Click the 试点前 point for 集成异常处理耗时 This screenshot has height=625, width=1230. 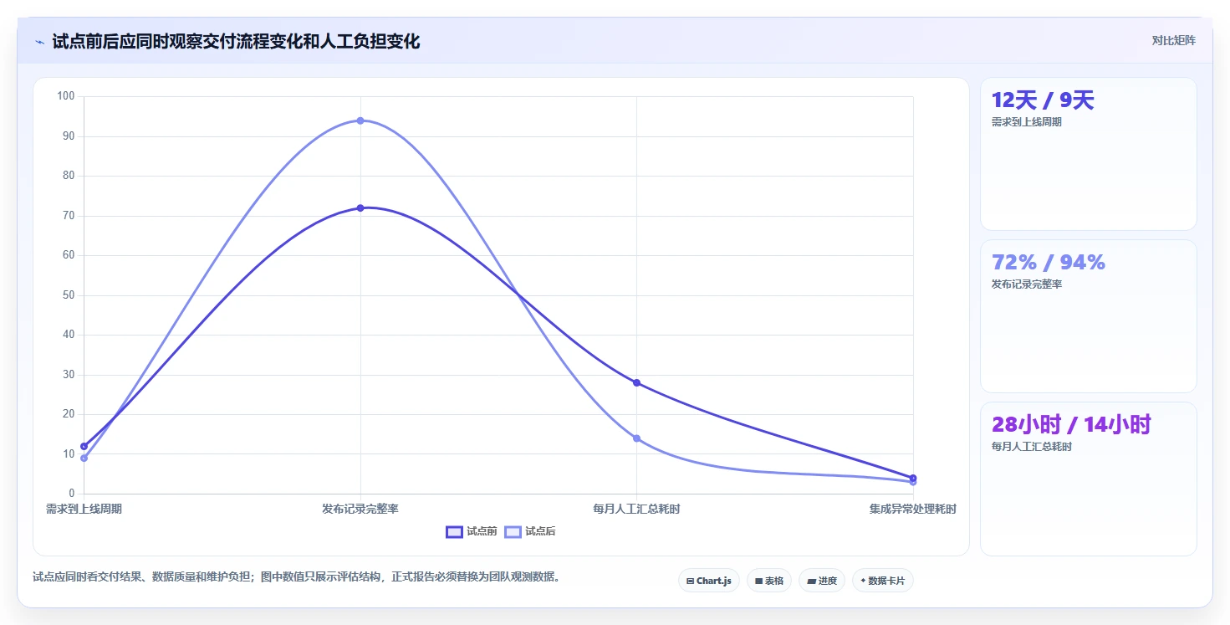coord(913,478)
